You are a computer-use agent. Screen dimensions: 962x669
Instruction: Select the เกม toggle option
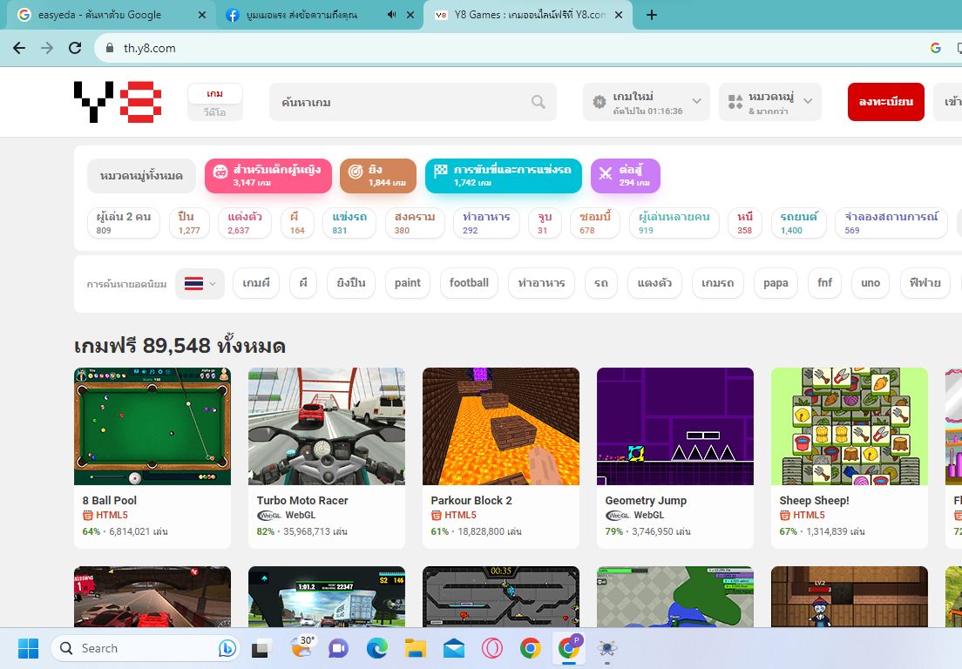point(214,93)
